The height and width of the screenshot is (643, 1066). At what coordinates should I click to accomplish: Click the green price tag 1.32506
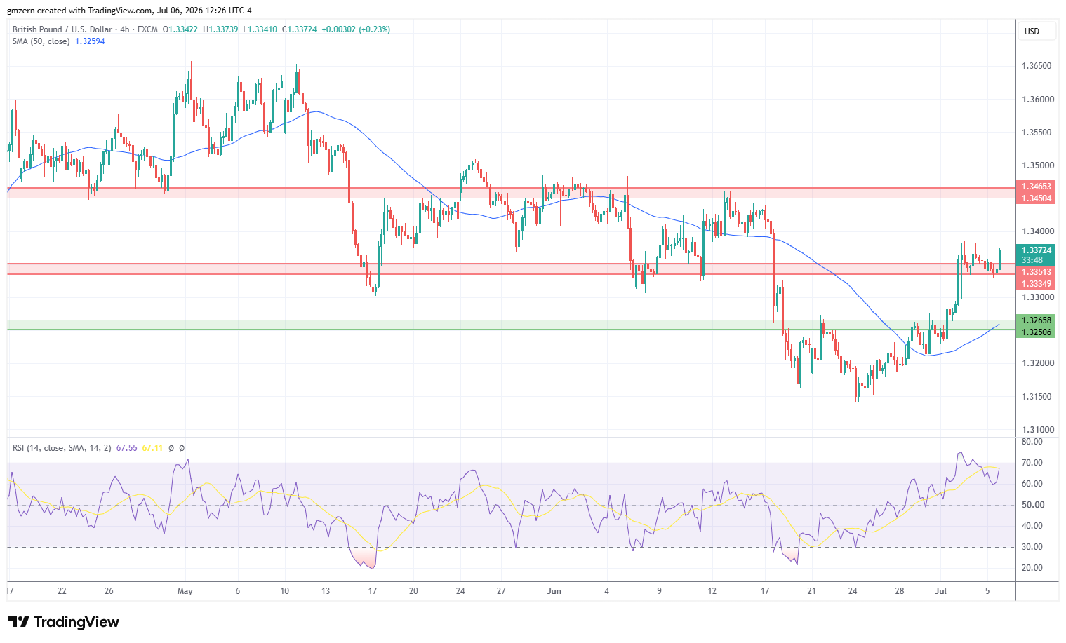click(x=1037, y=332)
